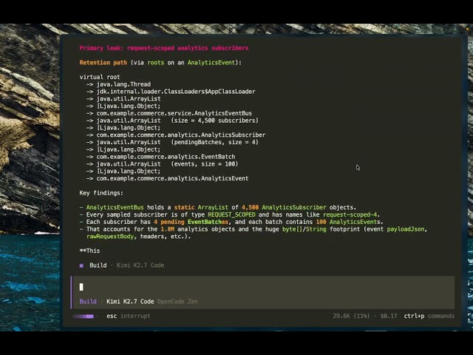The width and height of the screenshot is (473, 355).
Task: Click 'AnalyticsEvent' in the Retention path heading
Action: [x=211, y=62]
